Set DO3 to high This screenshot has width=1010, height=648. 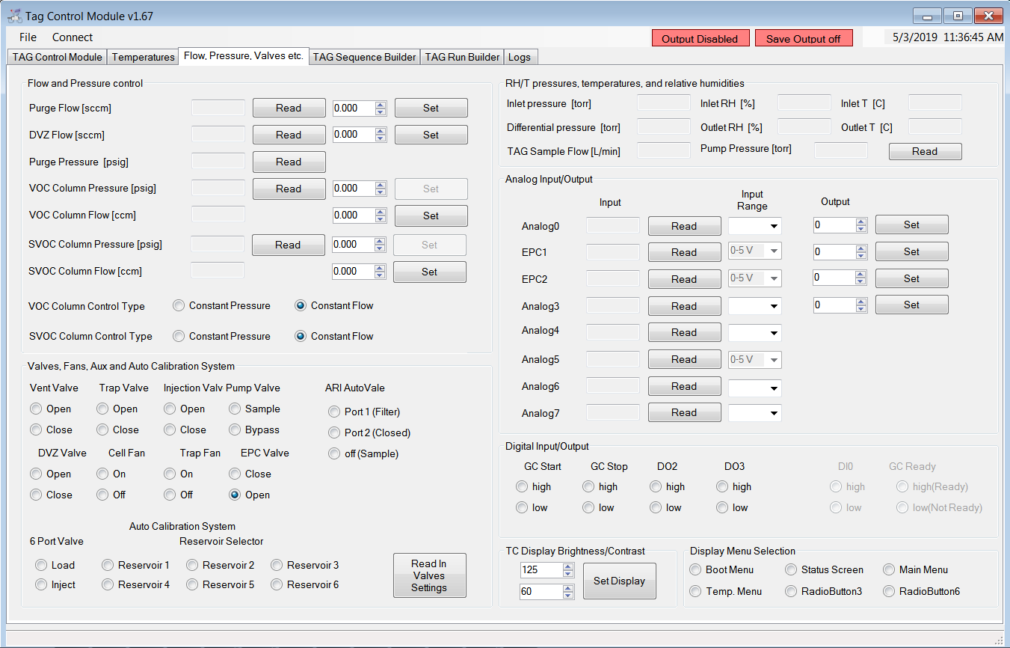(734, 486)
